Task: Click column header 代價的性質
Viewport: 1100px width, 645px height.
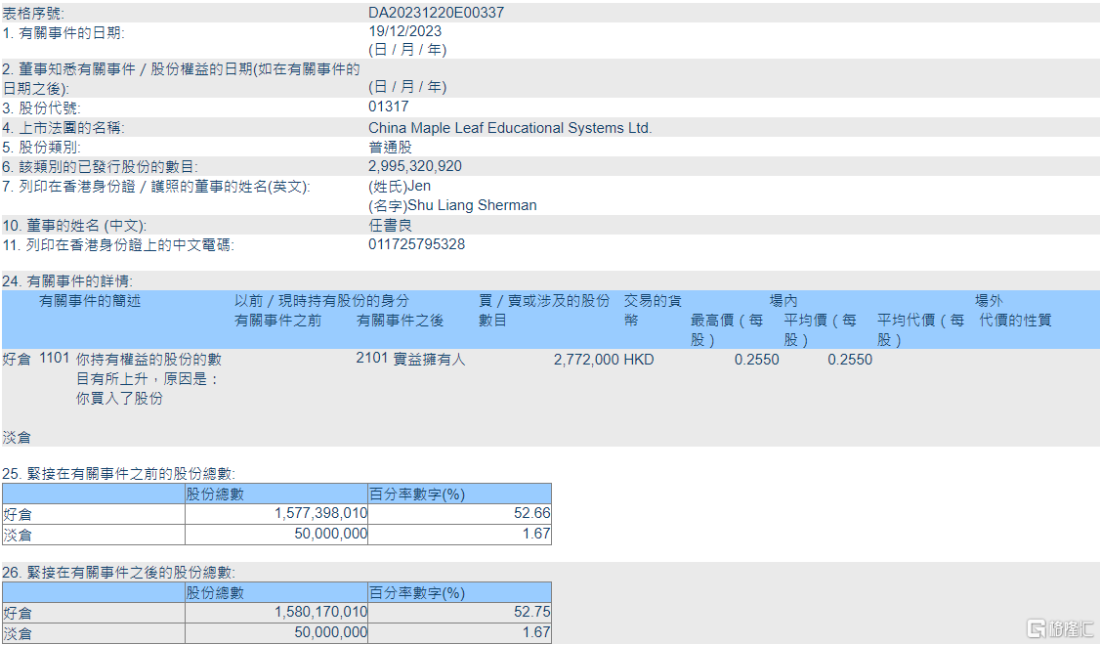Action: pos(1015,321)
